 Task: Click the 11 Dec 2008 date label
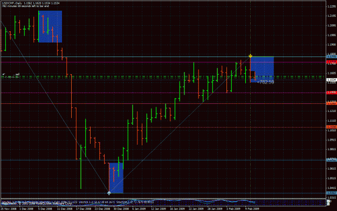[65, 209]
